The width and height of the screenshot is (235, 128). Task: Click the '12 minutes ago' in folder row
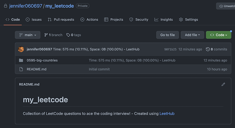click(215, 60)
